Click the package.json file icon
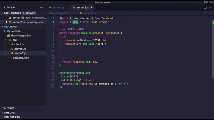 point(10,58)
